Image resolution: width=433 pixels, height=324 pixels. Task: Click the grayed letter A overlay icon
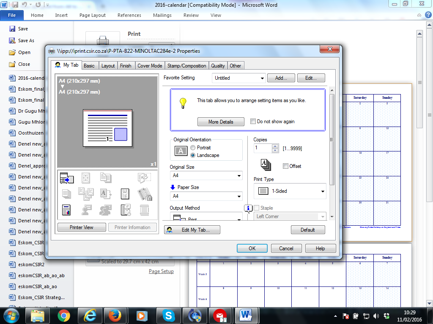105,194
